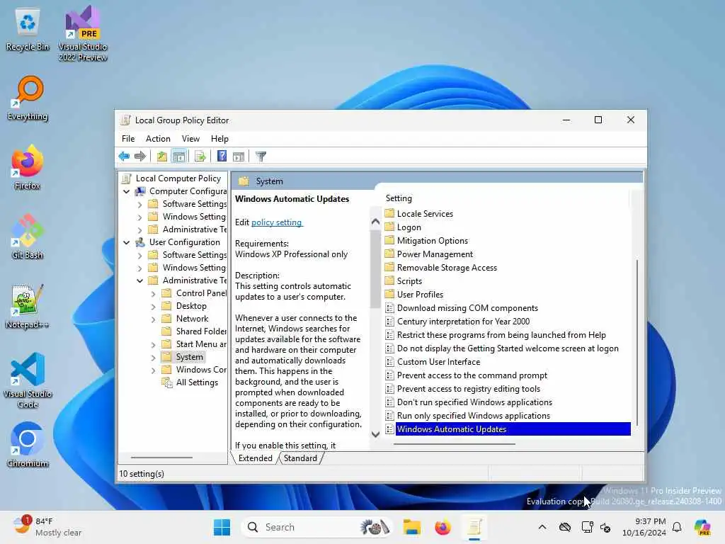Viewport: 725px width, 544px height.
Task: Switch to the Extended tab
Action: point(255,458)
